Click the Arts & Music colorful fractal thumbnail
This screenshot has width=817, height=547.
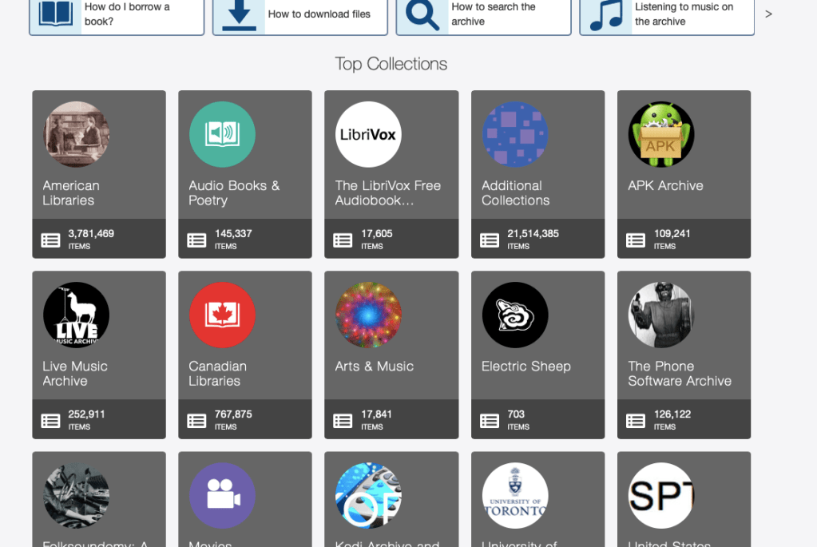point(368,315)
